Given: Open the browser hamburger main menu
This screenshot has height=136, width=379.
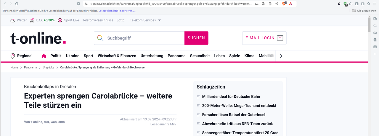Looking at the screenshot, I should [x=375, y=4].
